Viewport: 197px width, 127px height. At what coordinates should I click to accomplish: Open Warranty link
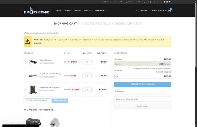(x=142, y=2)
